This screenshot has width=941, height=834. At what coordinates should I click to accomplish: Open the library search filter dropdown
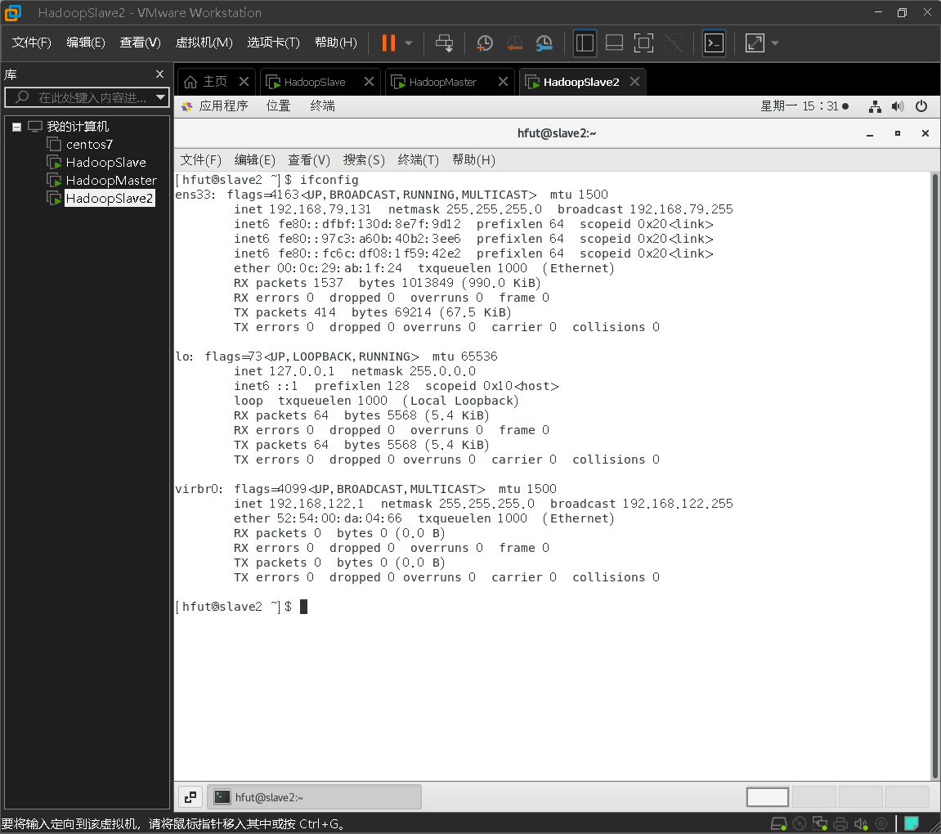[160, 97]
